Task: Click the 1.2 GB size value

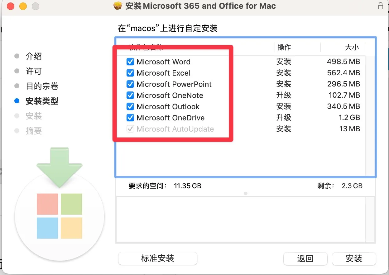Action: [x=349, y=118]
